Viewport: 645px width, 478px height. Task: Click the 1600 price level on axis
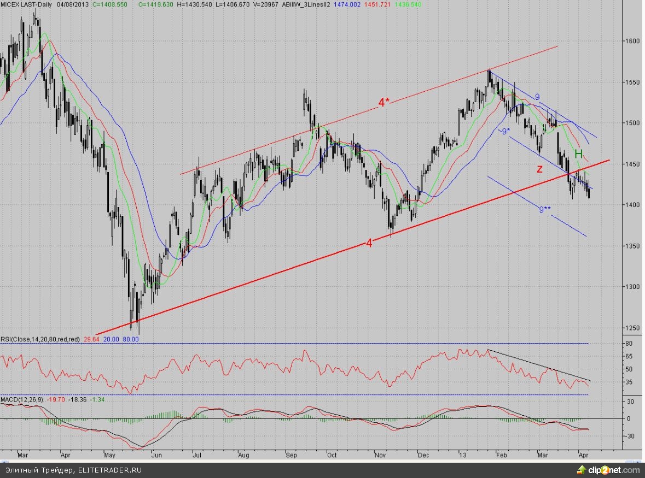(x=634, y=41)
